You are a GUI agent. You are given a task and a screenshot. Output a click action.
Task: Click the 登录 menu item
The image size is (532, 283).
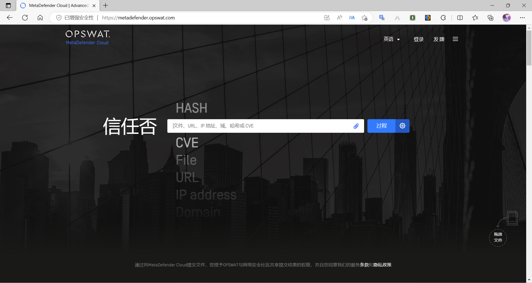click(418, 39)
